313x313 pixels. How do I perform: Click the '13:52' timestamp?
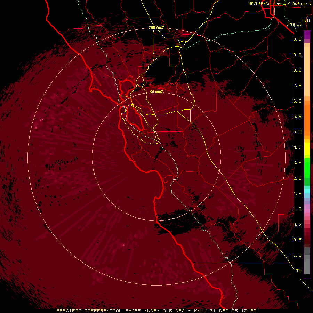[248, 311]
